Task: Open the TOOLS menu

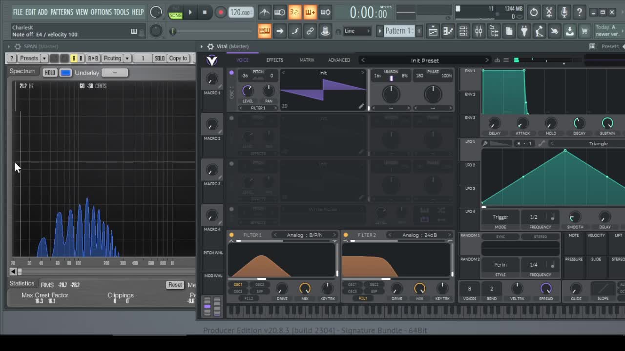Action: (122, 12)
